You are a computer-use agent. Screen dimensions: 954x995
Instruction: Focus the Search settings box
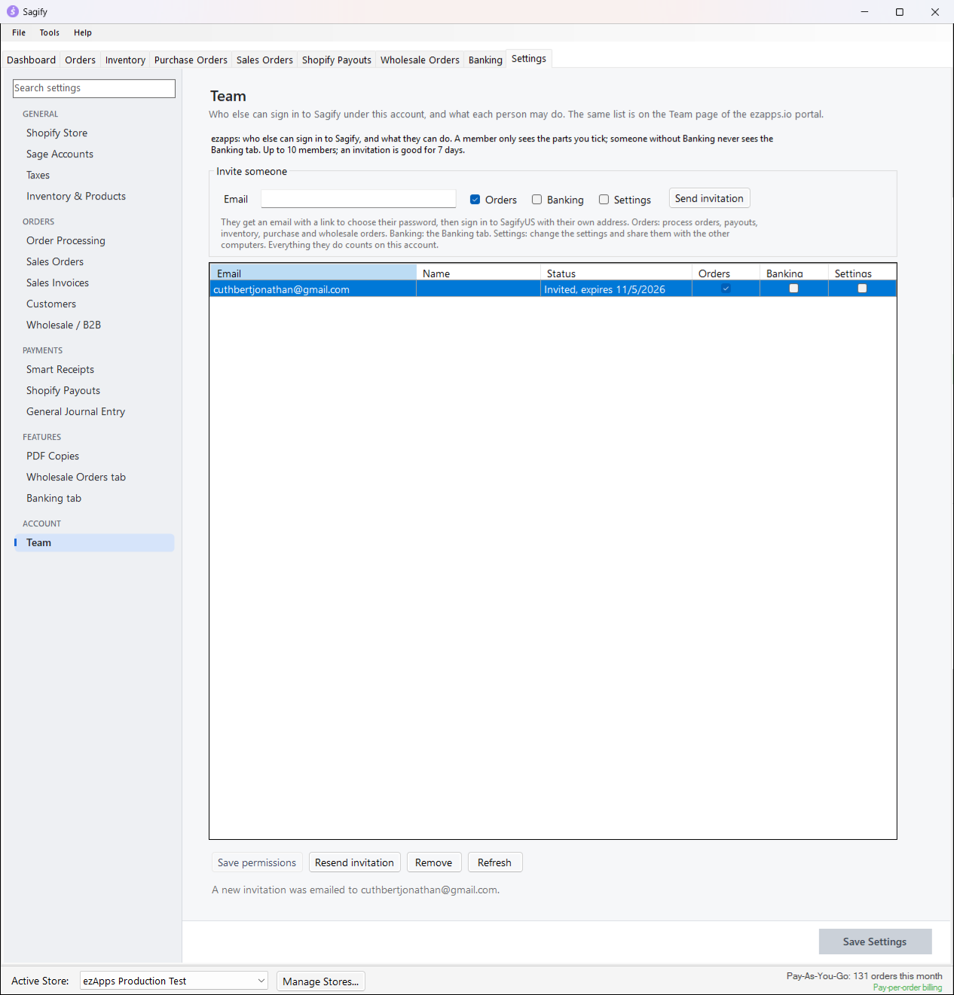point(94,88)
